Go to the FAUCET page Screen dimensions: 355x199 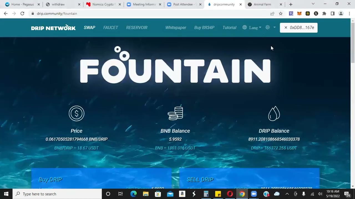coord(110,27)
